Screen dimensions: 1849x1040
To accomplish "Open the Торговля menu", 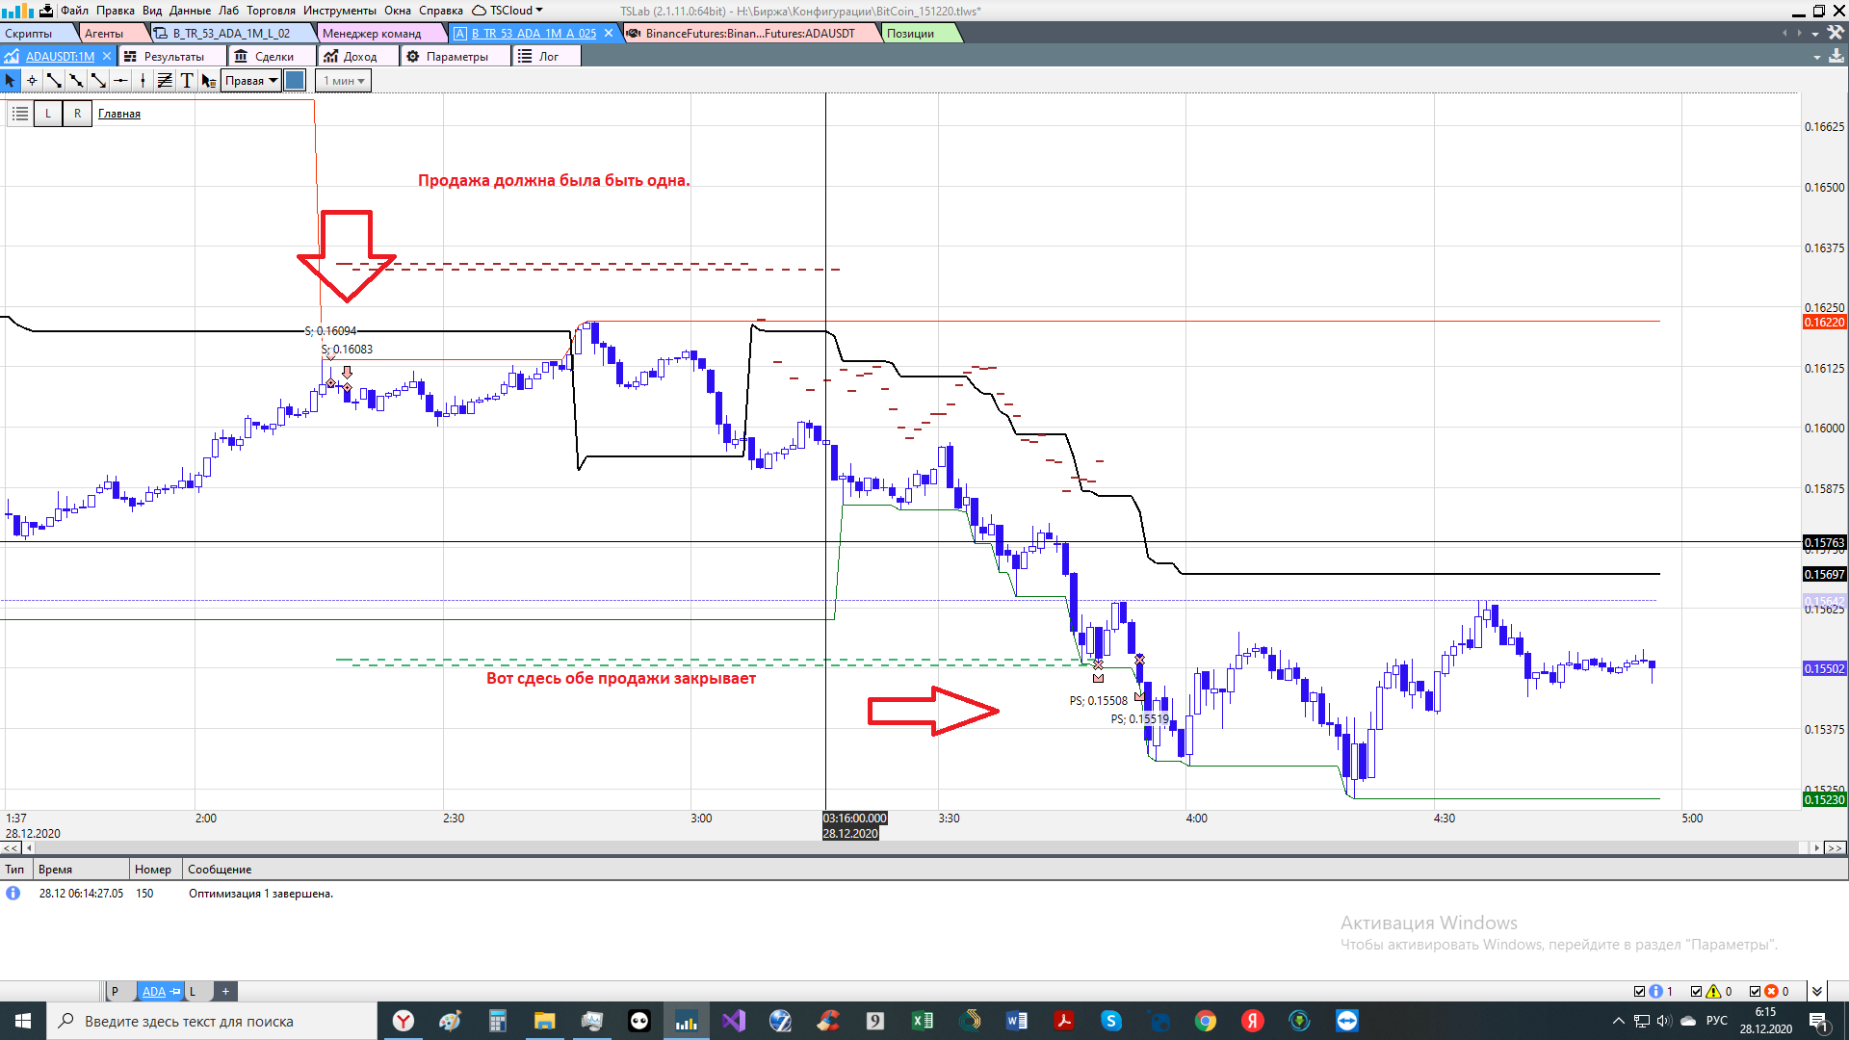I will click(x=271, y=11).
